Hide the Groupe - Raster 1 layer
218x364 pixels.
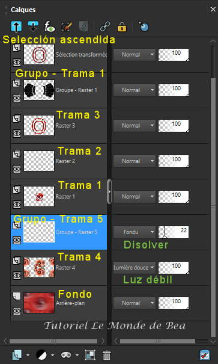pos(17,98)
